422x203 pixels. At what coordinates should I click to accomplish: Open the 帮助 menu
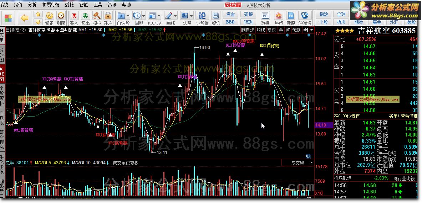click(126, 5)
